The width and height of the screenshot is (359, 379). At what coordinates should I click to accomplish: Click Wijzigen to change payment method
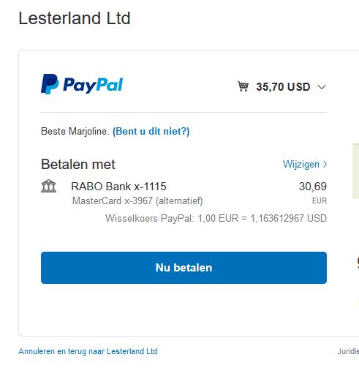point(301,164)
